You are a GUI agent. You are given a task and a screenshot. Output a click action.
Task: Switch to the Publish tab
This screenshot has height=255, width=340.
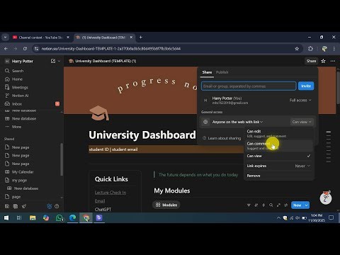point(222,72)
